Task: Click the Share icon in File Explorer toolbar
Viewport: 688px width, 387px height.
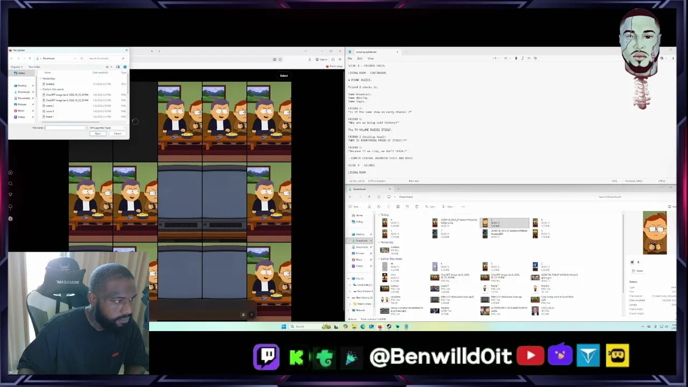Action: [x=407, y=207]
